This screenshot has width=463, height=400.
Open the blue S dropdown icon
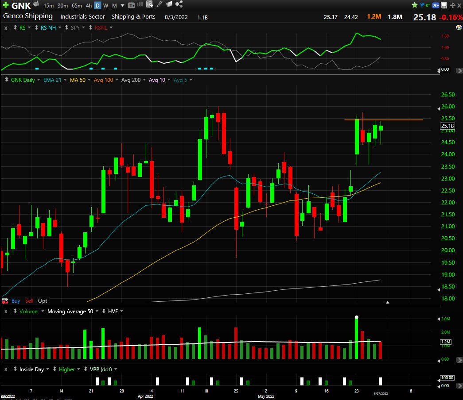(x=436, y=5)
